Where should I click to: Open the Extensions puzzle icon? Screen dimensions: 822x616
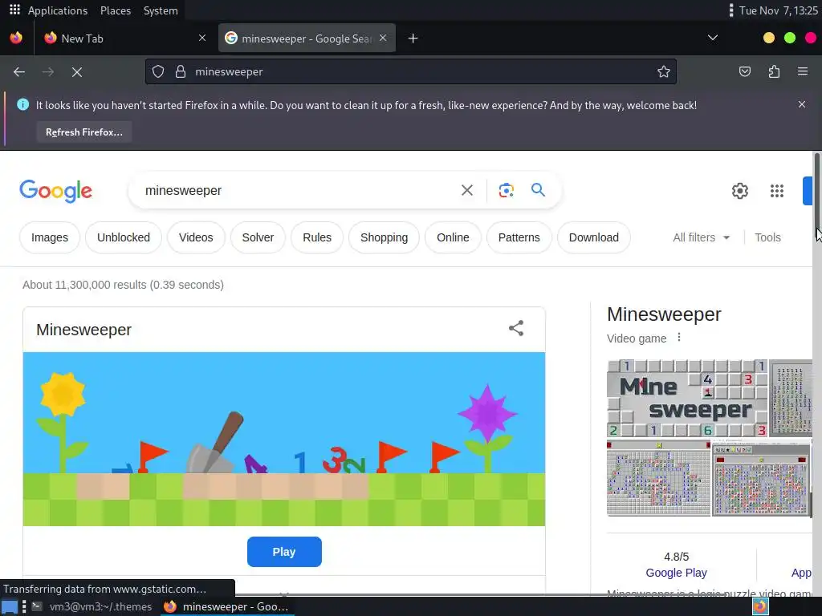coord(774,71)
